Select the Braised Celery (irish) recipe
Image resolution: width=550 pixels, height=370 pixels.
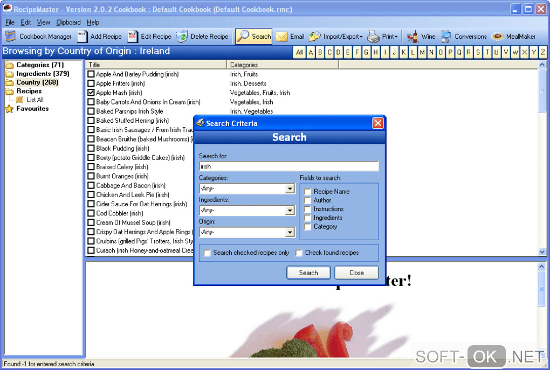[122, 167]
